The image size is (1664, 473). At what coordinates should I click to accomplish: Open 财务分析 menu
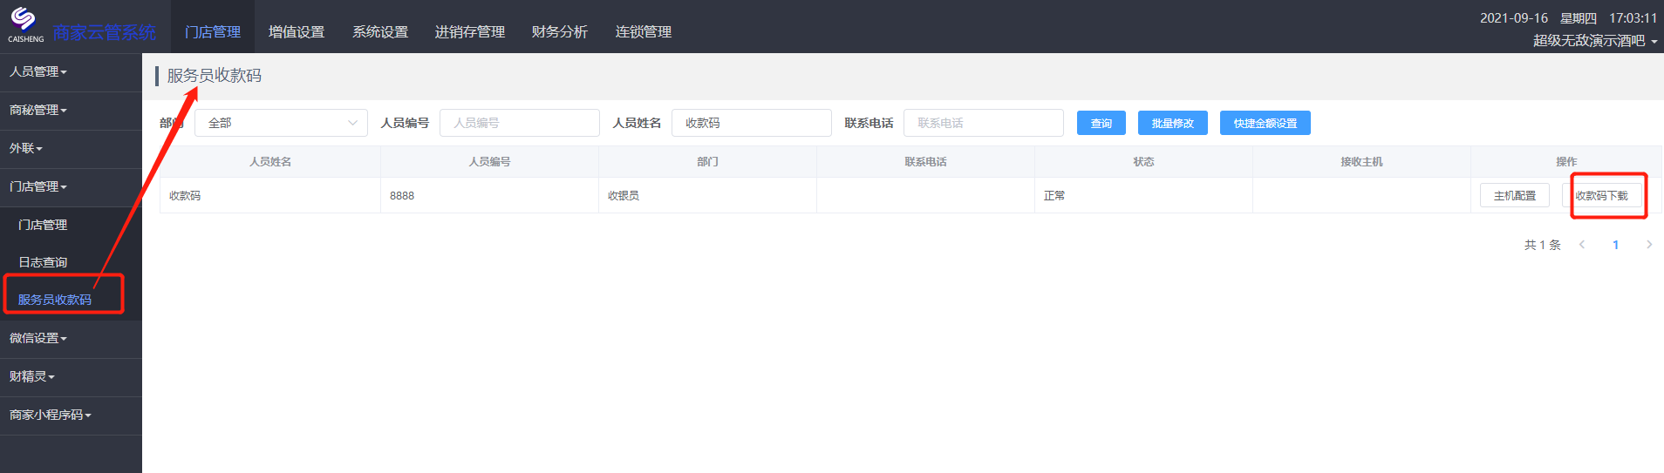point(560,31)
